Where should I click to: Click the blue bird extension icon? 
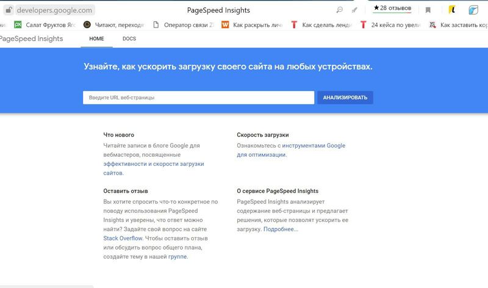[473, 10]
